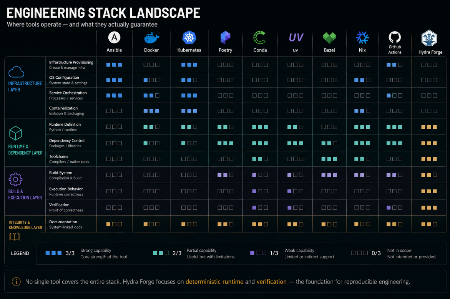The width and height of the screenshot is (450, 299).
Task: Click the Hydra Forge shield icon
Action: point(429,38)
